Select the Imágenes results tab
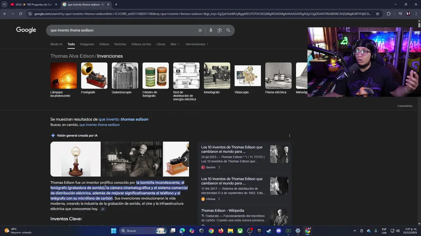 (x=87, y=44)
